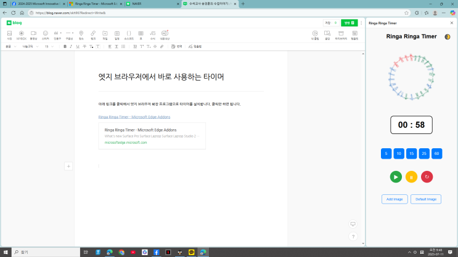Open the sticker picker in the editor toolbar
Viewport: 458px width, 257px height.
coord(45,34)
